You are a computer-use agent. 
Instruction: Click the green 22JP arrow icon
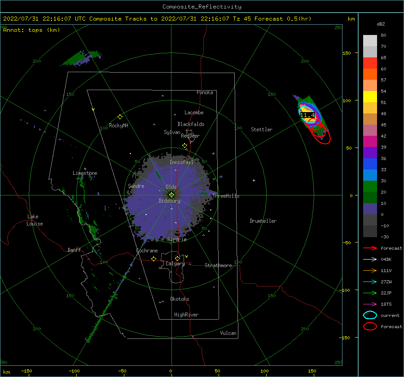click(370, 293)
